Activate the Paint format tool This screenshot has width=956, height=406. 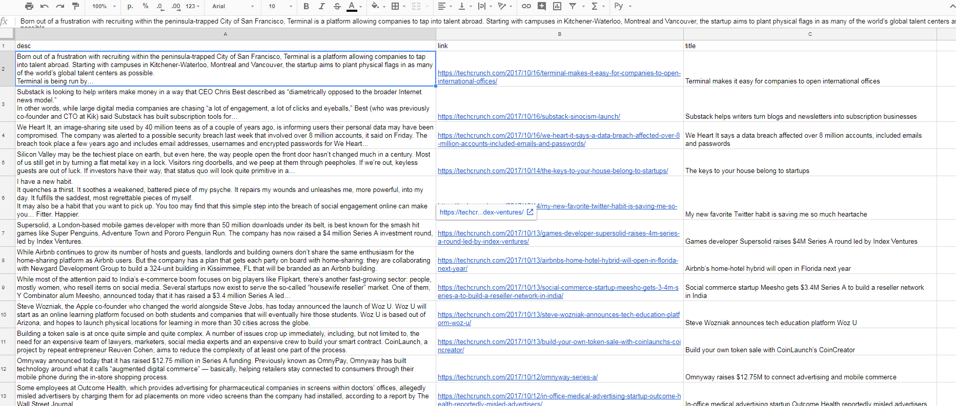[x=75, y=6]
